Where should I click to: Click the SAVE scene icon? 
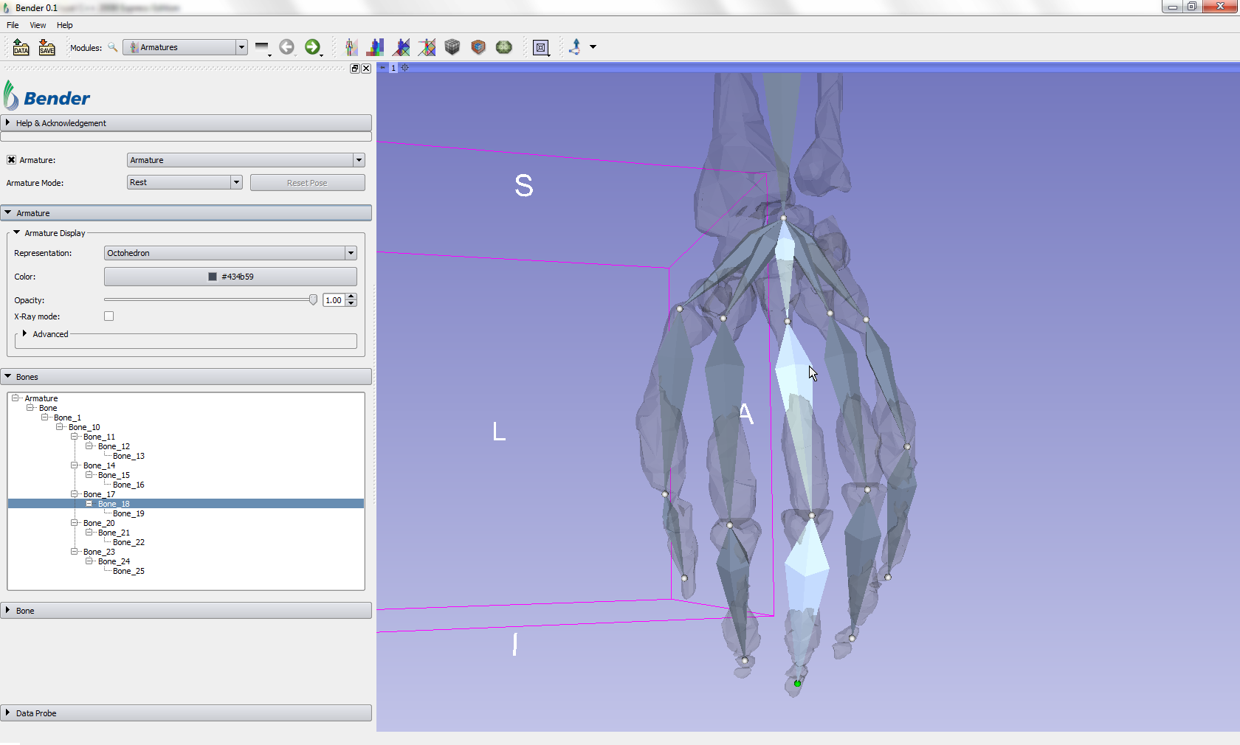(x=46, y=47)
